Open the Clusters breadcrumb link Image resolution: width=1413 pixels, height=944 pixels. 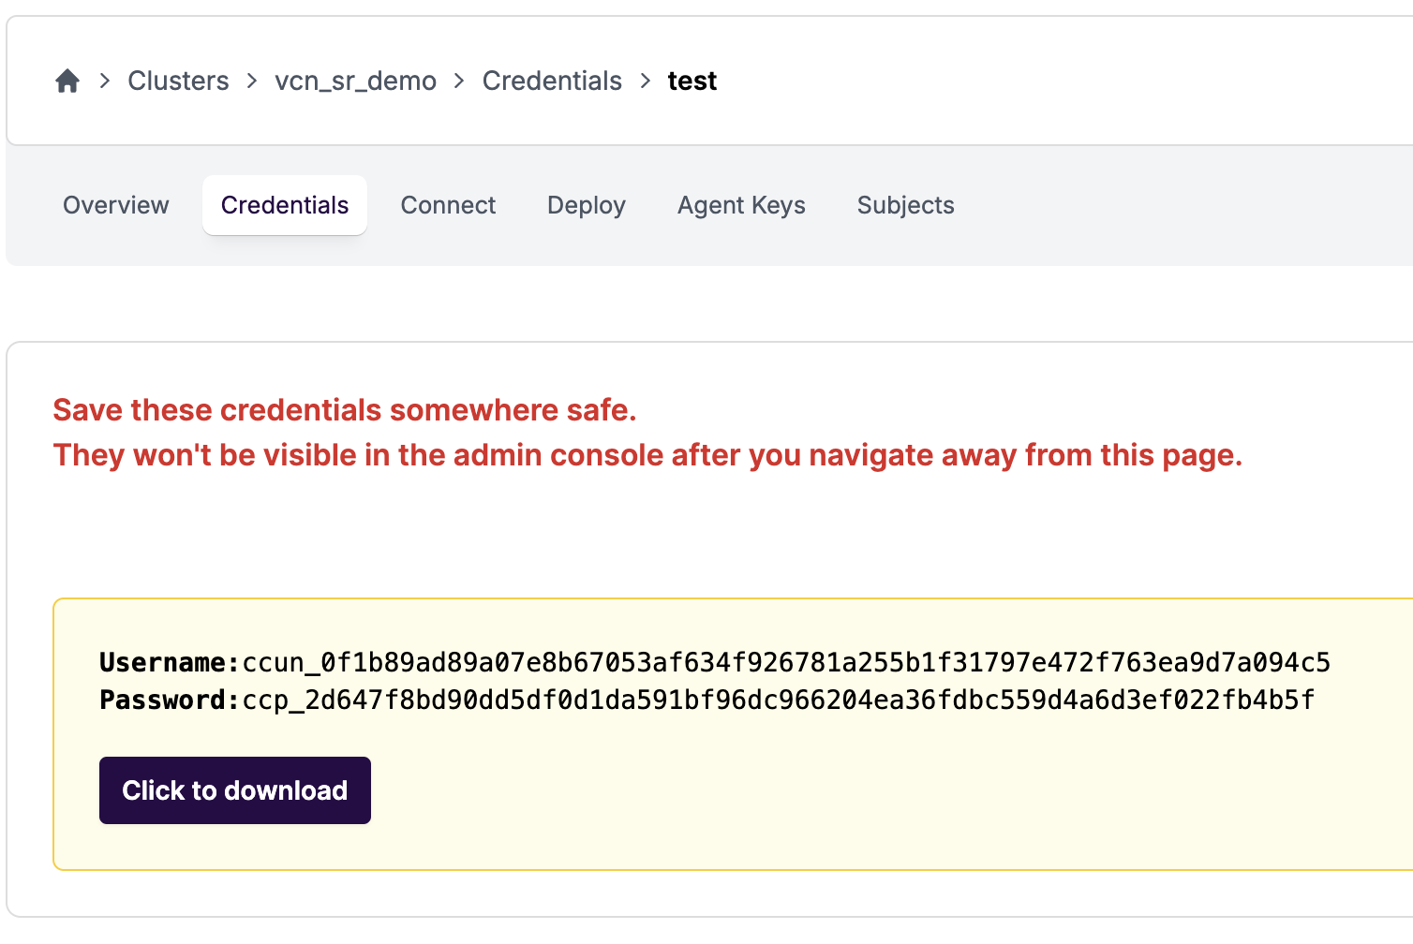178,81
